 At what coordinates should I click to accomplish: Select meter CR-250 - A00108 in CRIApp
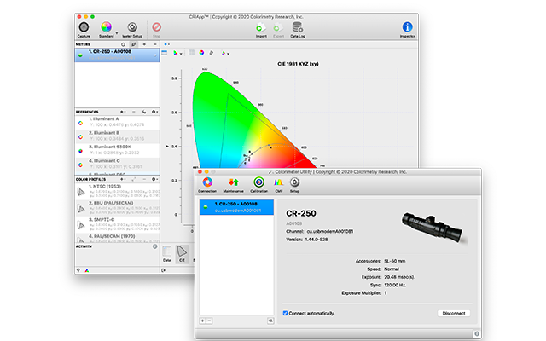(118, 55)
